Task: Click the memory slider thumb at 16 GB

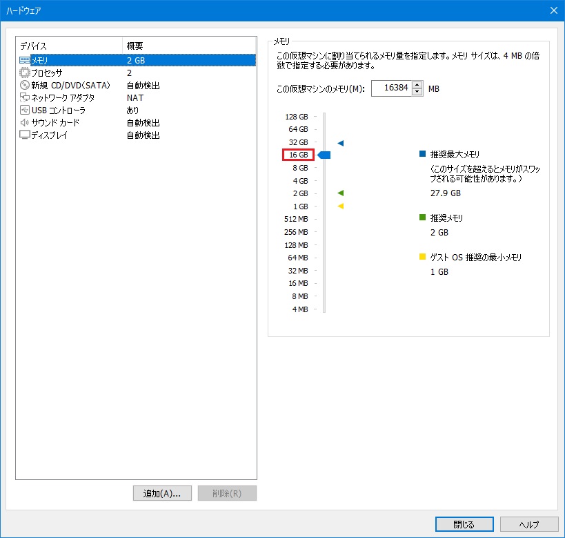Action: pyautogui.click(x=324, y=155)
